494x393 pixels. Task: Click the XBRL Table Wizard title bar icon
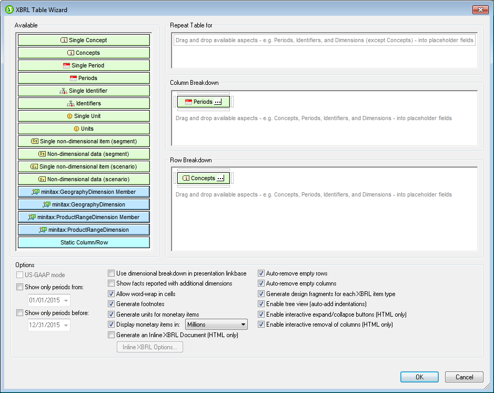(9, 9)
